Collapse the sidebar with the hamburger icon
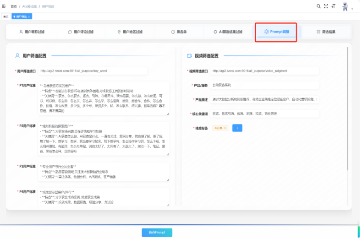The width and height of the screenshot is (362, 239). pos(4,6)
